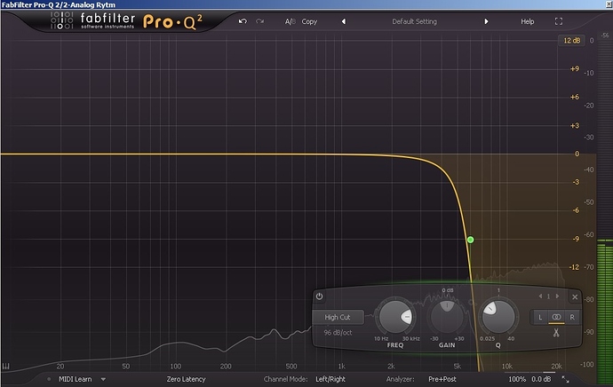Image resolution: width=613 pixels, height=387 pixels.
Task: Click the FREQ knob
Action: click(395, 317)
